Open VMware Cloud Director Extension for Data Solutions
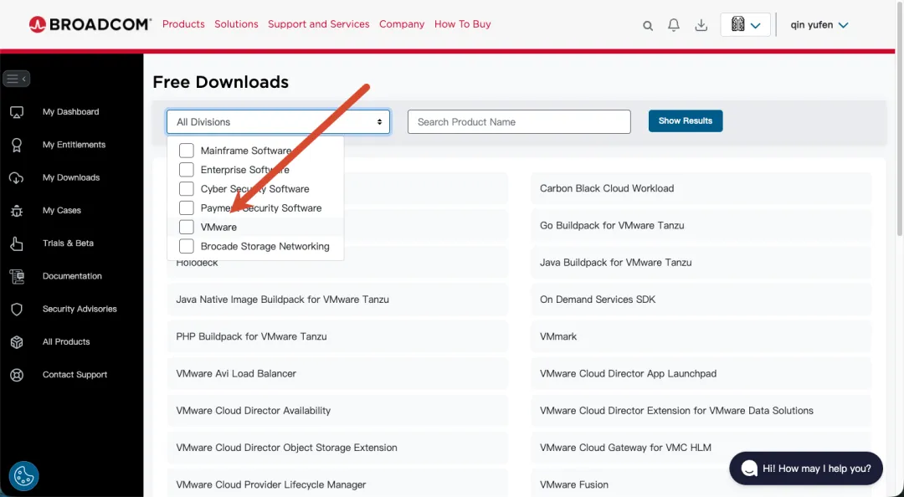The height and width of the screenshot is (497, 904). pos(701,411)
